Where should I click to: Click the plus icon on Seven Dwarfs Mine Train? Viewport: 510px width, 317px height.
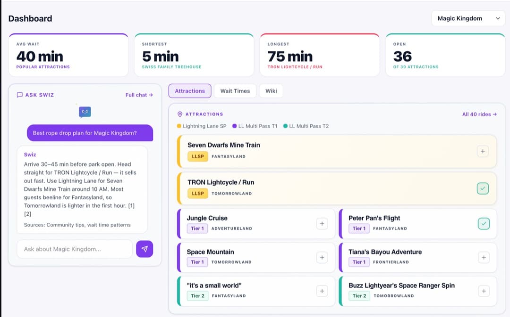(x=483, y=151)
